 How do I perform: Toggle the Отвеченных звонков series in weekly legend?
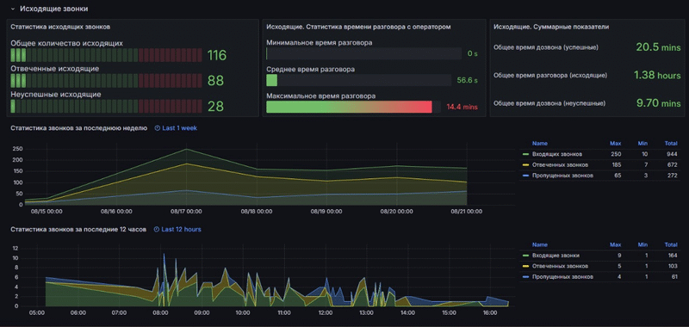coord(560,164)
